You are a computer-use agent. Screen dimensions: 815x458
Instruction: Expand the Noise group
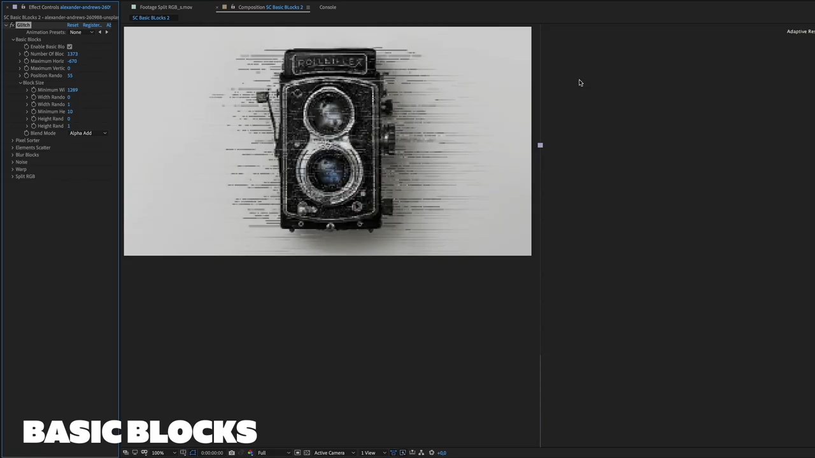[13, 162]
